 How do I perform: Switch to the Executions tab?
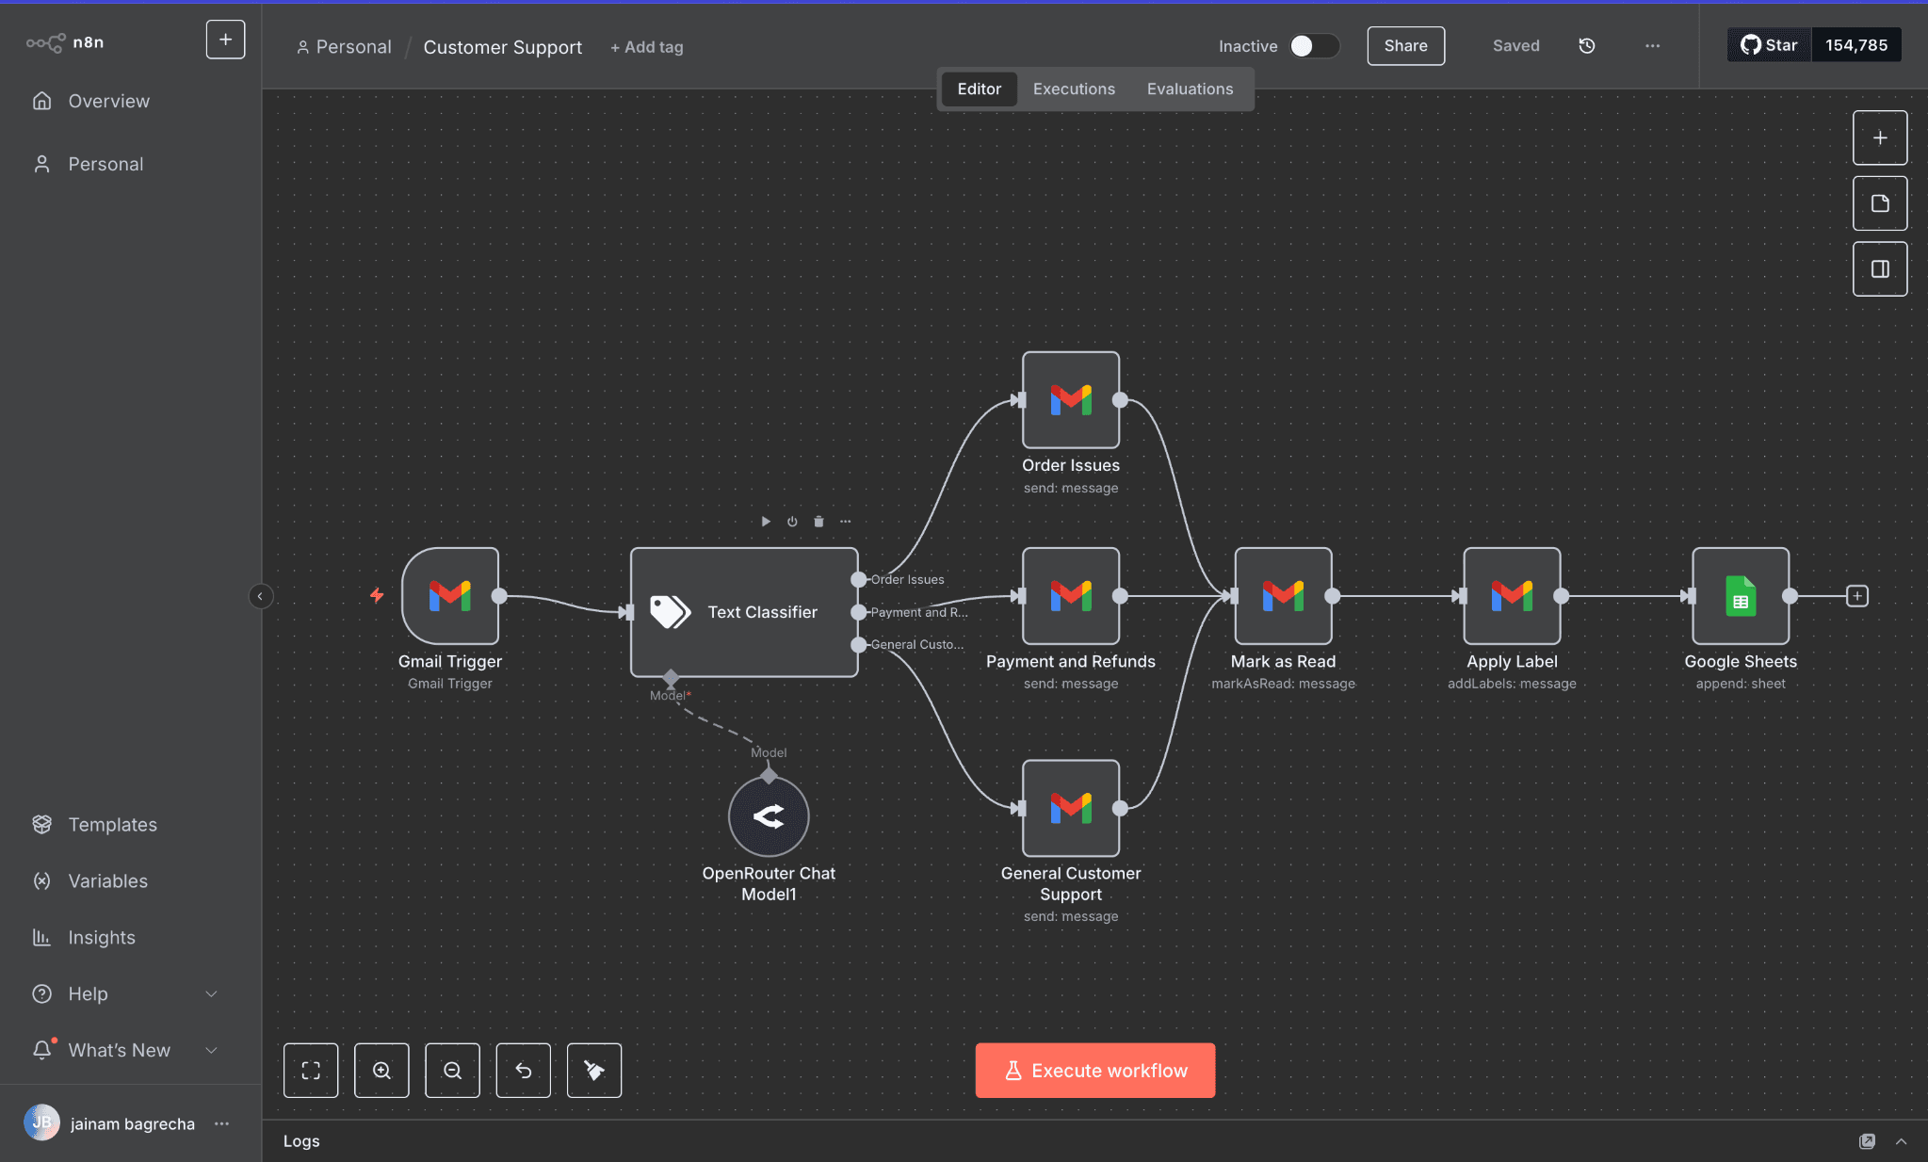[1073, 89]
